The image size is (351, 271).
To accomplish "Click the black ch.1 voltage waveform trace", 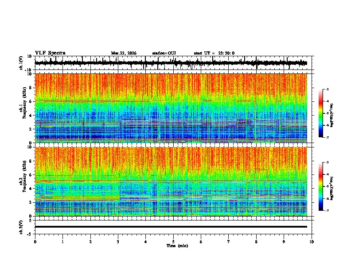I will point(171,63).
